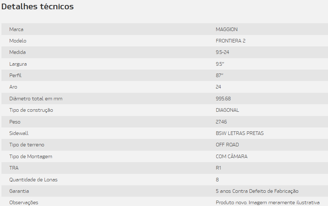Click the Observações row label
The image size is (328, 206).
(x=24, y=203)
